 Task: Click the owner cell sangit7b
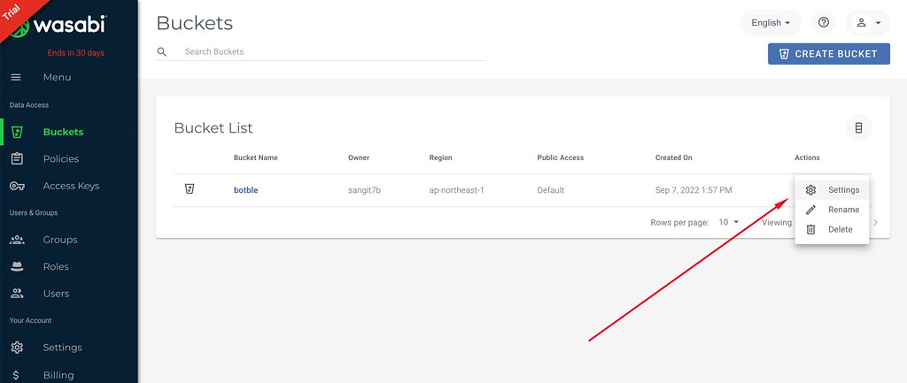(x=364, y=190)
